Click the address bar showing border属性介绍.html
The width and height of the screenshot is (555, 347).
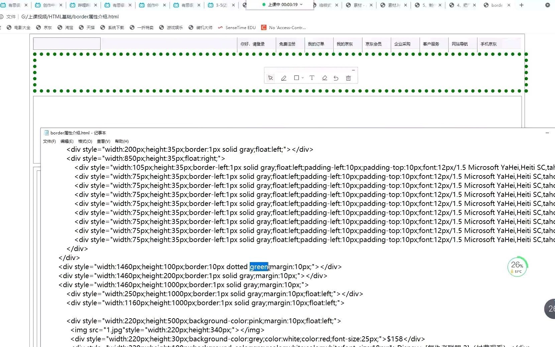[x=70, y=16]
